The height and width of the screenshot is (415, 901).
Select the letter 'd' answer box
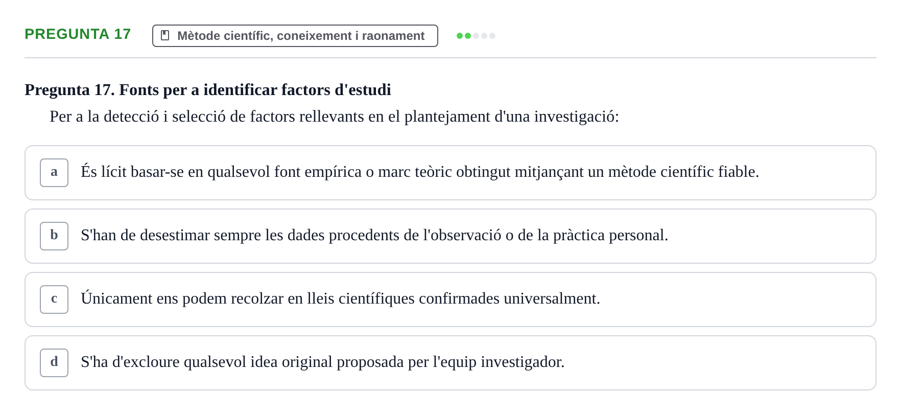point(54,363)
